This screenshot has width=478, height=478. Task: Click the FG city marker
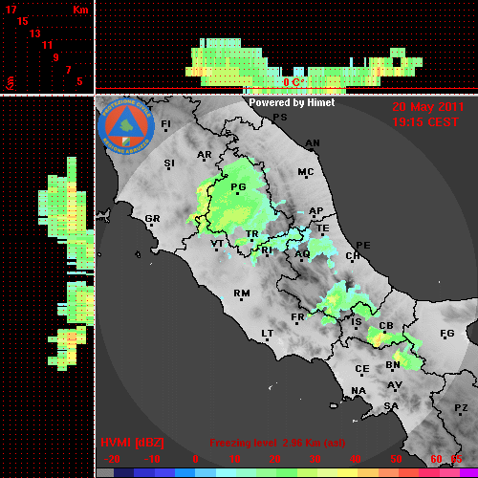point(445,337)
